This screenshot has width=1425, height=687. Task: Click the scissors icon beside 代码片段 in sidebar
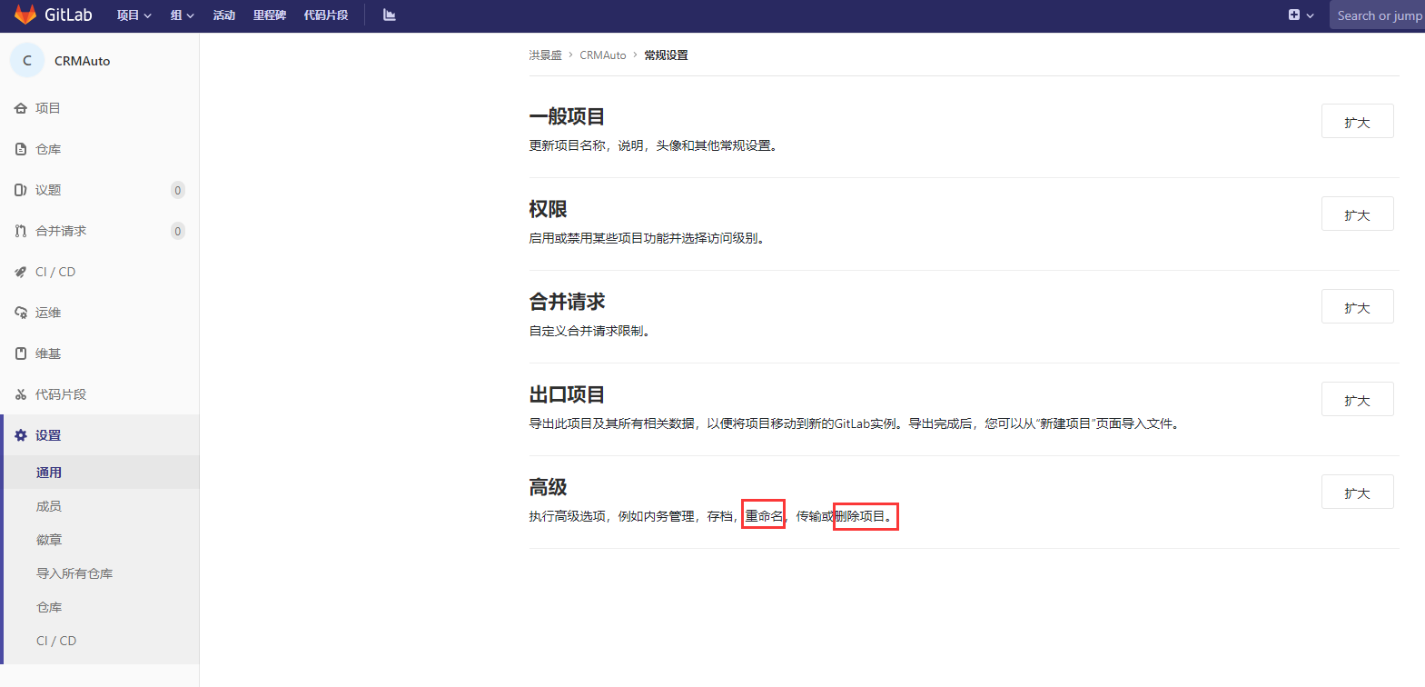21,394
